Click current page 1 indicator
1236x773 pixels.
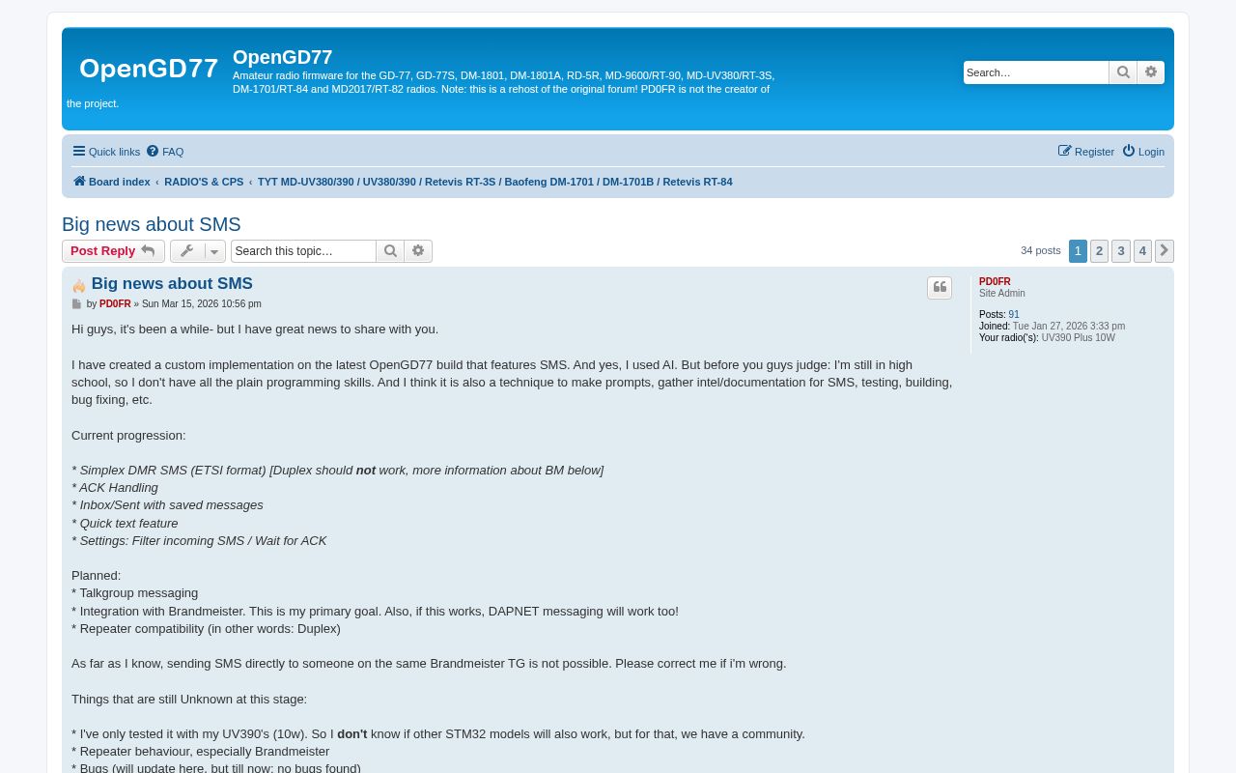pyautogui.click(x=1078, y=251)
